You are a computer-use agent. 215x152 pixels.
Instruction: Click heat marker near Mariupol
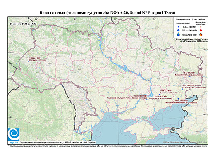[x=178, y=99]
